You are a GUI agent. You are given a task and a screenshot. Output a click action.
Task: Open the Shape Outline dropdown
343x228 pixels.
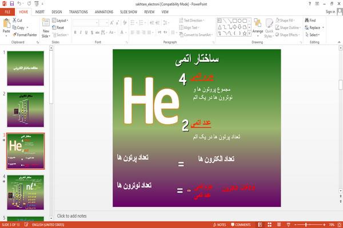pos(288,27)
